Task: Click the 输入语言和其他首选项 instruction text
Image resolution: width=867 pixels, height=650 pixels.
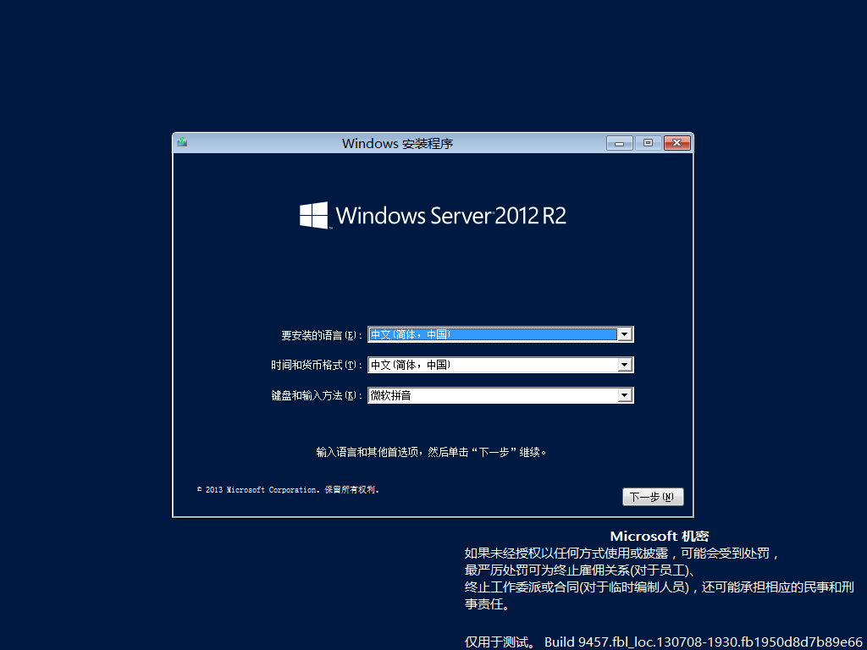Action: coord(431,452)
